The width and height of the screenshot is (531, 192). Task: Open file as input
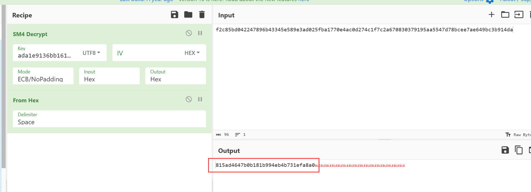(x=519, y=14)
